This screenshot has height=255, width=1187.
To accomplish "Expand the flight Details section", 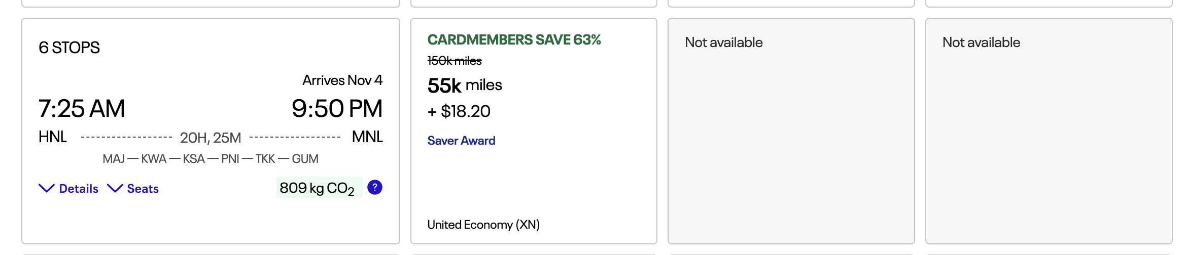I will tap(79, 189).
